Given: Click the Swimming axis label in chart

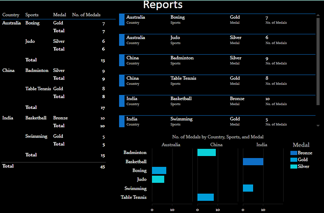Looking at the screenshot, I should (x=136, y=188).
